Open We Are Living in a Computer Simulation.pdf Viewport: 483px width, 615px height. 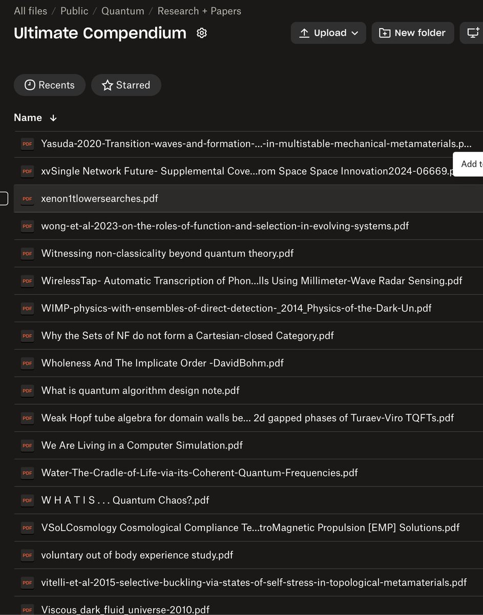[x=142, y=445]
